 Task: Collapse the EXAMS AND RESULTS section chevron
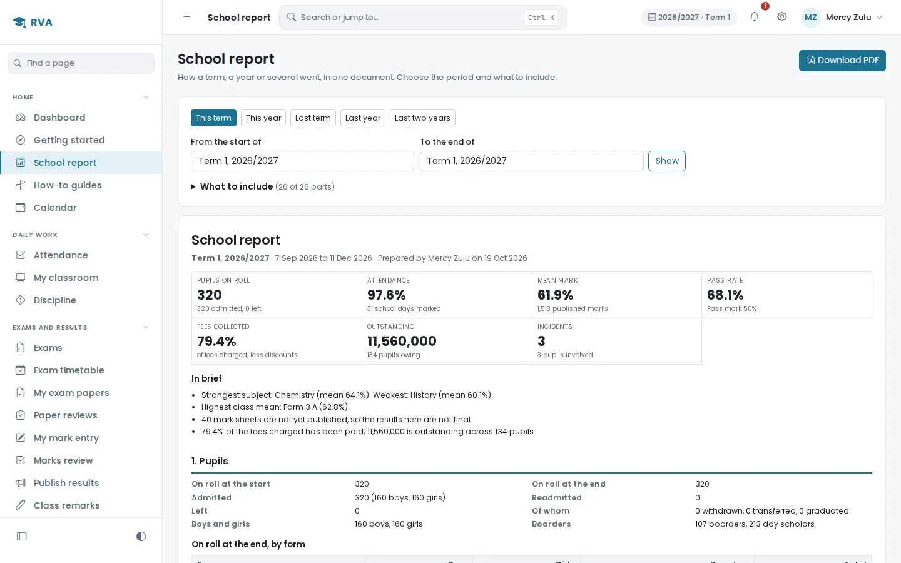click(146, 327)
